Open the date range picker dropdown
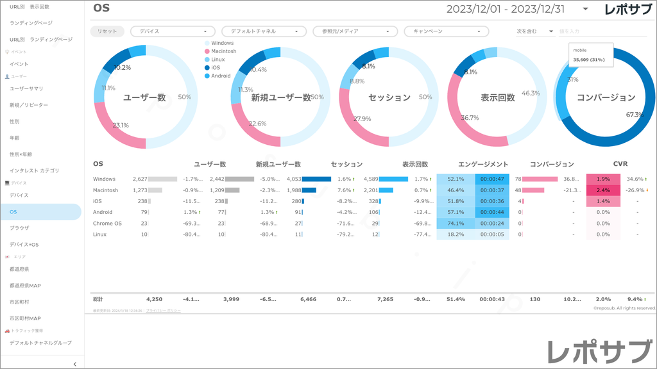 [585, 9]
